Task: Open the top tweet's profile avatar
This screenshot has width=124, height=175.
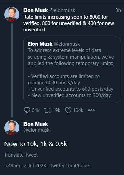Action: coord(12,15)
